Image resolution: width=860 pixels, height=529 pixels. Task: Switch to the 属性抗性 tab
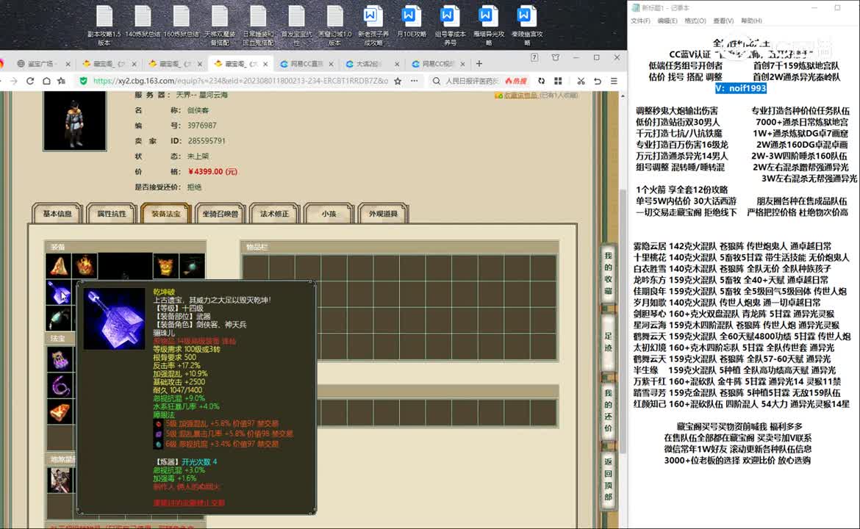pyautogui.click(x=111, y=214)
